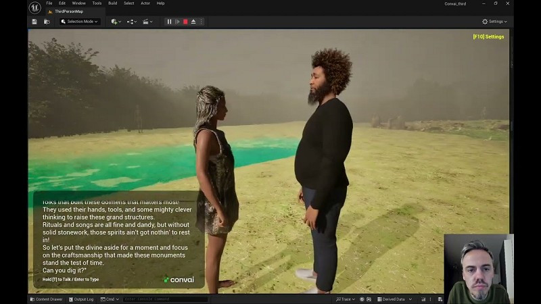Open the Add Content dropdown
The height and width of the screenshot is (304, 541).
tap(116, 22)
